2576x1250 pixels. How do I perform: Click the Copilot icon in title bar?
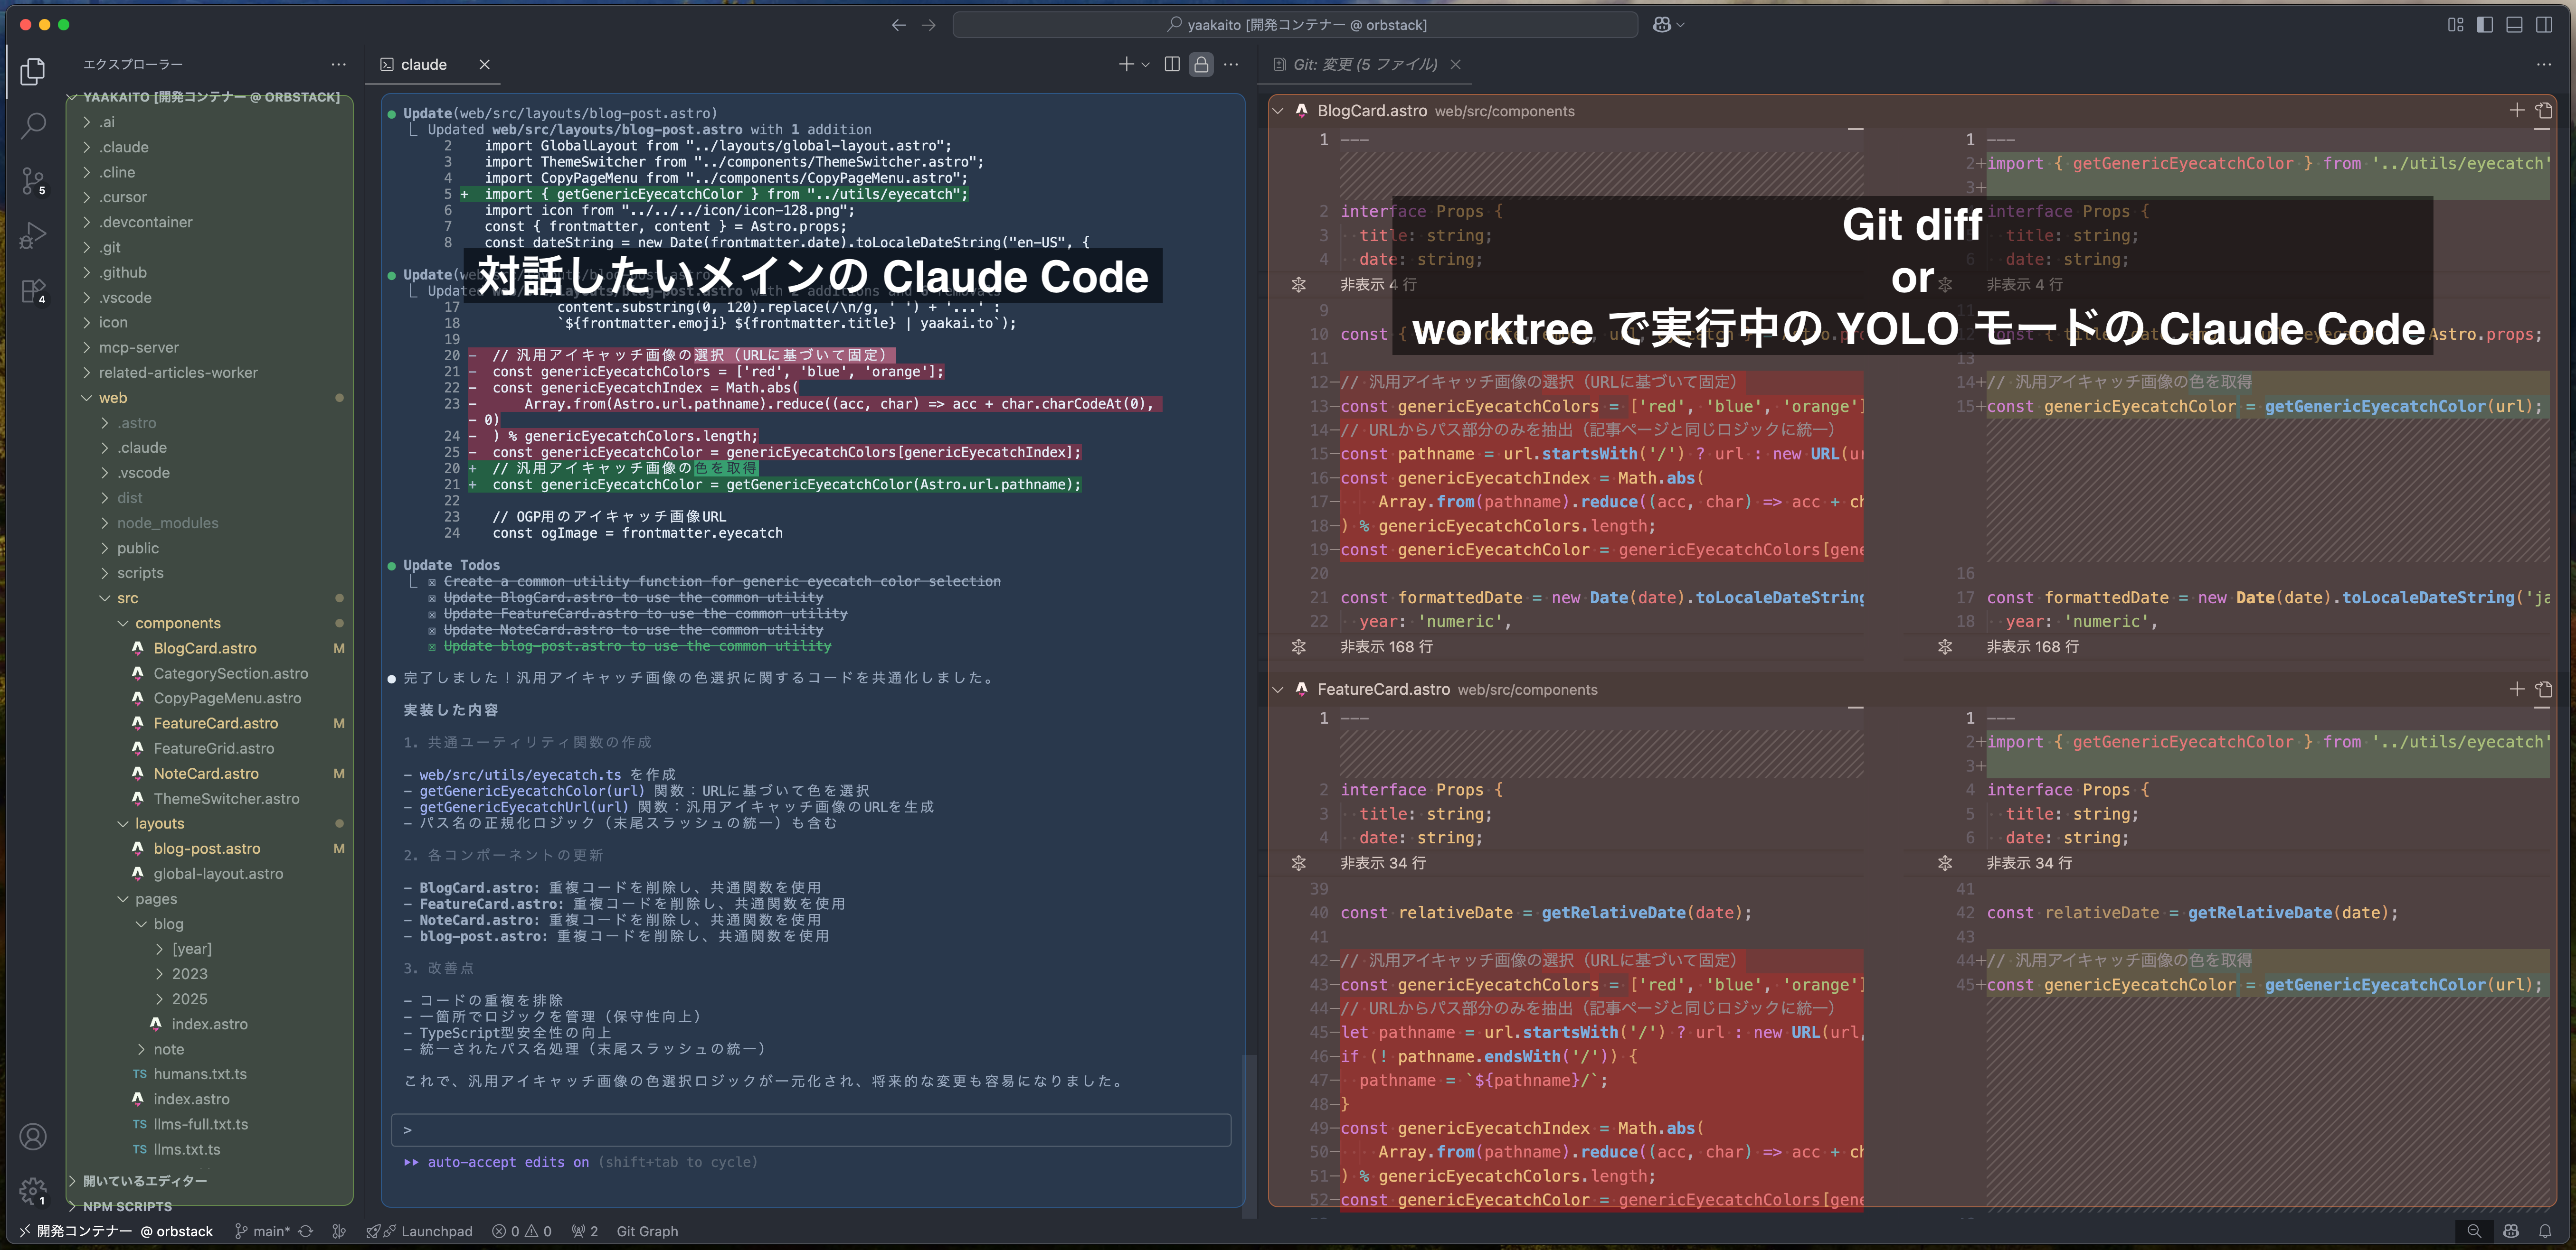pos(1662,25)
